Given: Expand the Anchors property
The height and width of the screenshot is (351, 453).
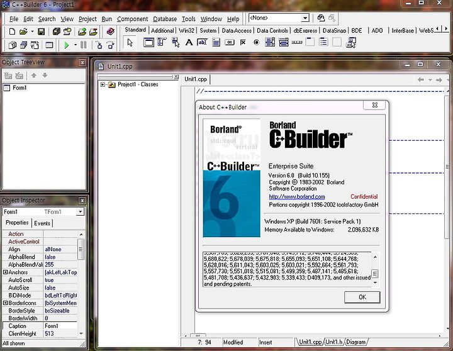Looking at the screenshot, I should point(5,272).
